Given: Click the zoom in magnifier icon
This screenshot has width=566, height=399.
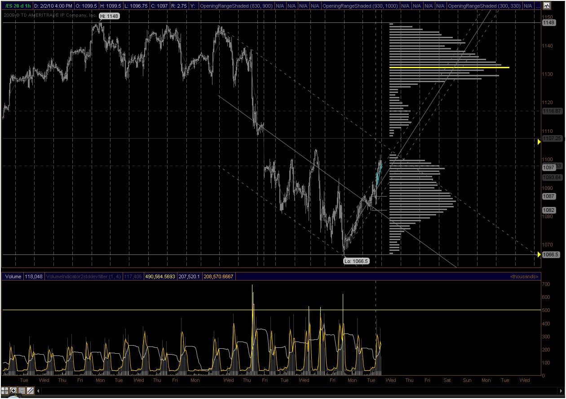Looking at the screenshot, I should (x=13, y=390).
